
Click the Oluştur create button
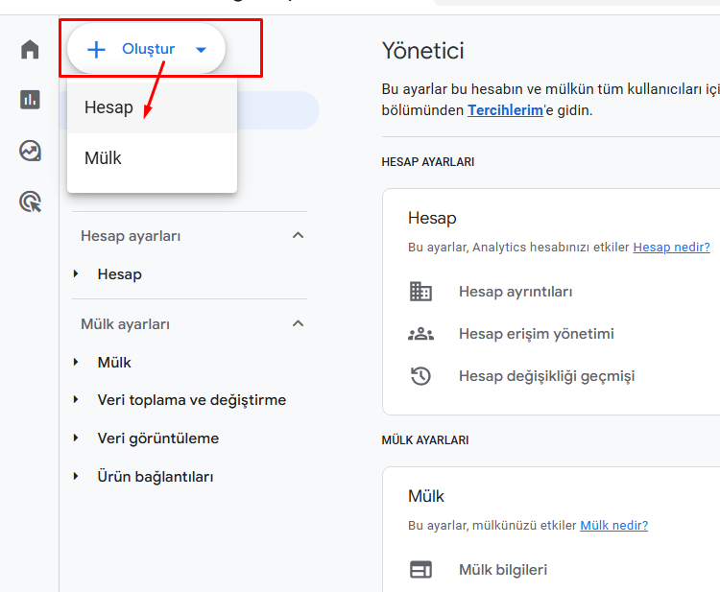146,49
